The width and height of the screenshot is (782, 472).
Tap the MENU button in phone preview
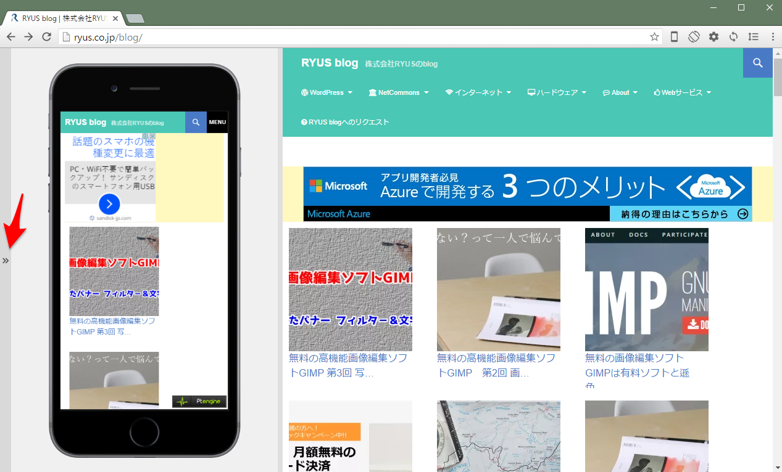(217, 122)
